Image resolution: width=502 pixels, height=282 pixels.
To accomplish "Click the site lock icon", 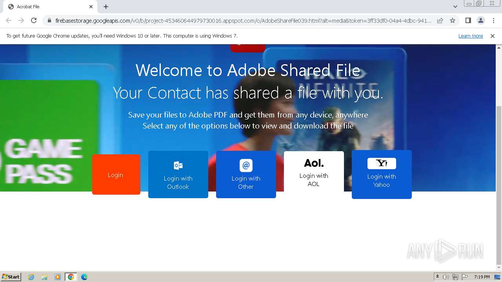I will pyautogui.click(x=49, y=21).
